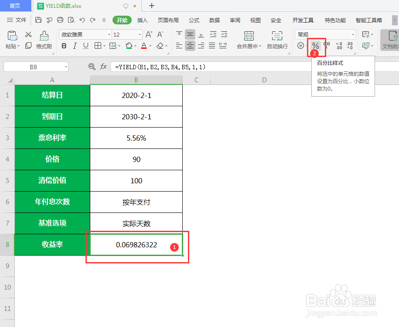The image size is (399, 327).
Task: Switch to the 公式 (Formulas) tab
Action: pos(194,20)
